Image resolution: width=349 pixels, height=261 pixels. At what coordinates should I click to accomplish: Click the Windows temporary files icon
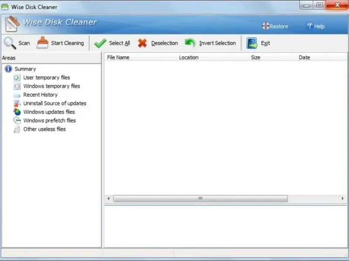point(17,86)
